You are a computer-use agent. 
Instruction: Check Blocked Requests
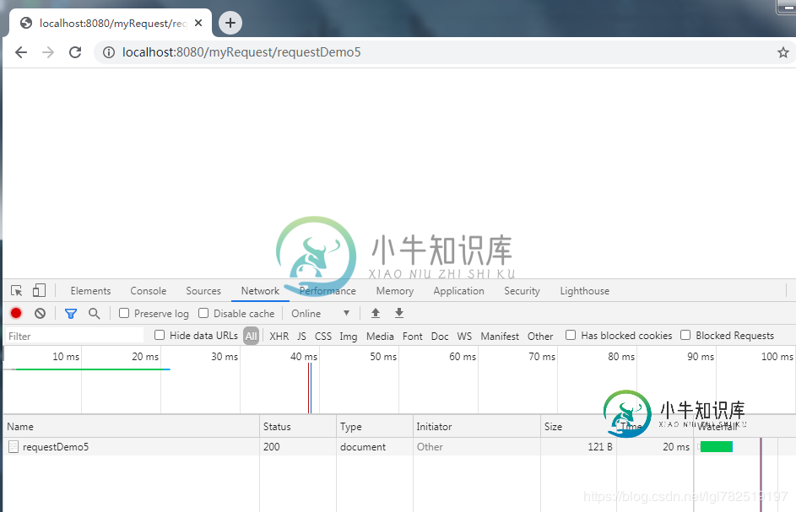[685, 335]
